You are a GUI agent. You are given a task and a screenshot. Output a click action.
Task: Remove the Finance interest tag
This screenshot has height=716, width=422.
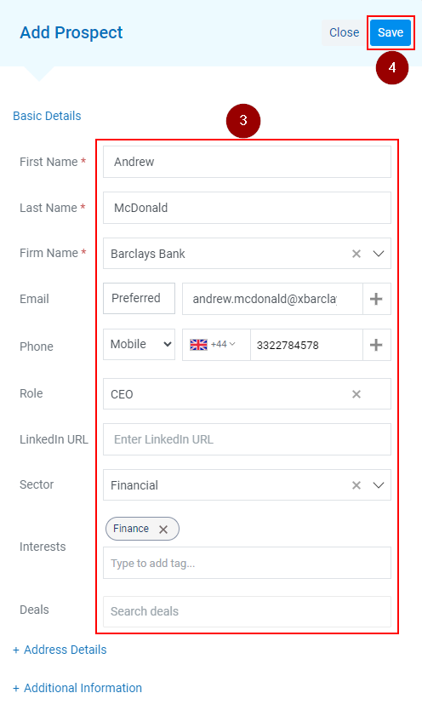tap(163, 530)
